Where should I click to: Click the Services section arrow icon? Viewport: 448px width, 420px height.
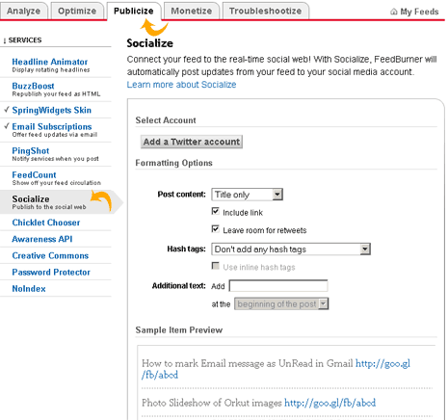click(5, 40)
